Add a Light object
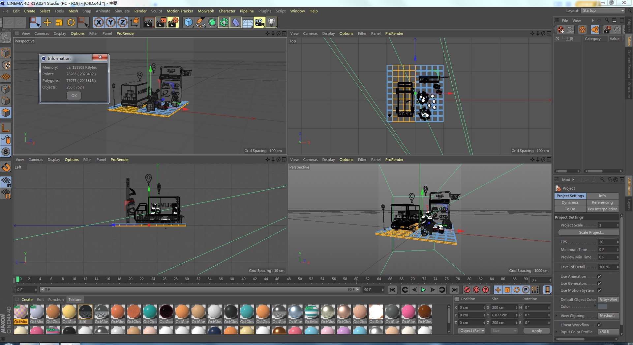Viewport: 633px width, 345px height. 271,22
